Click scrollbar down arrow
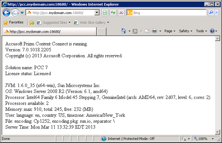 (217, 132)
